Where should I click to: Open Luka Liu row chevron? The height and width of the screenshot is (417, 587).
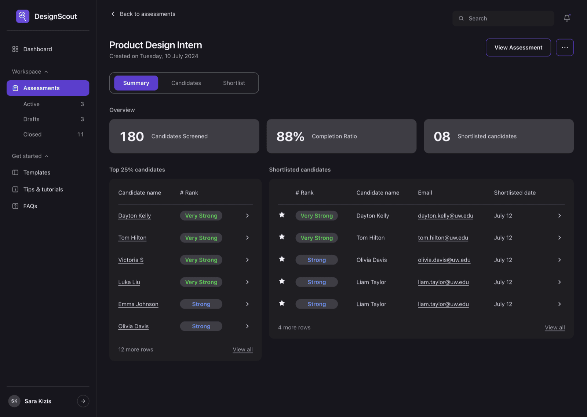(247, 282)
